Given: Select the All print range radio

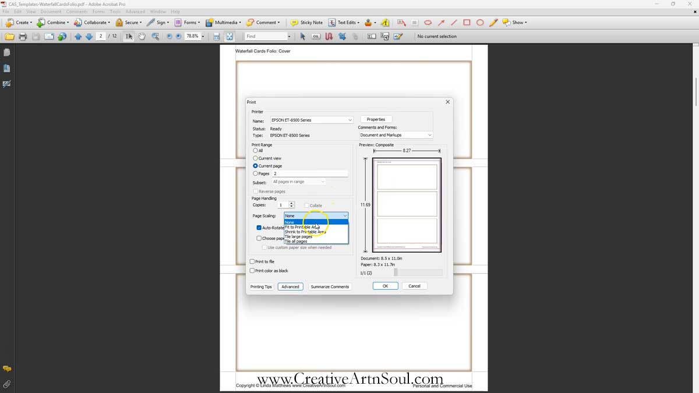Looking at the screenshot, I should click(x=255, y=151).
